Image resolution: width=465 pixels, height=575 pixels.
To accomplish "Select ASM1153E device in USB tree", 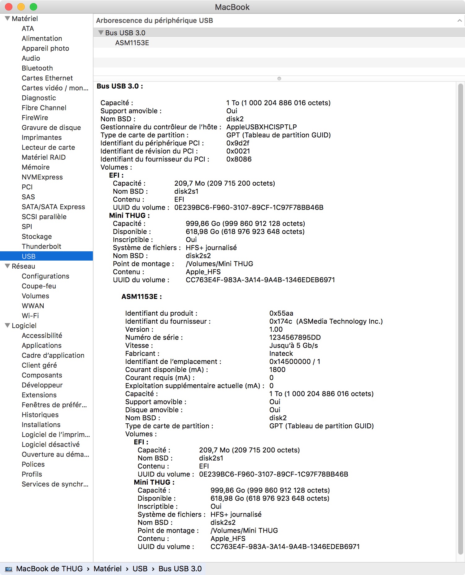I will click(x=132, y=43).
